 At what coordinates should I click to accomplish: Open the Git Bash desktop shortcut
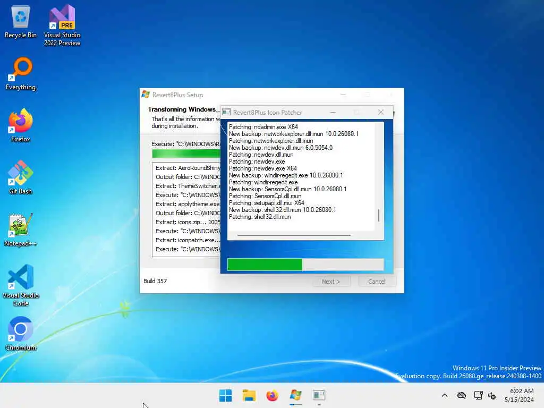tap(21, 177)
